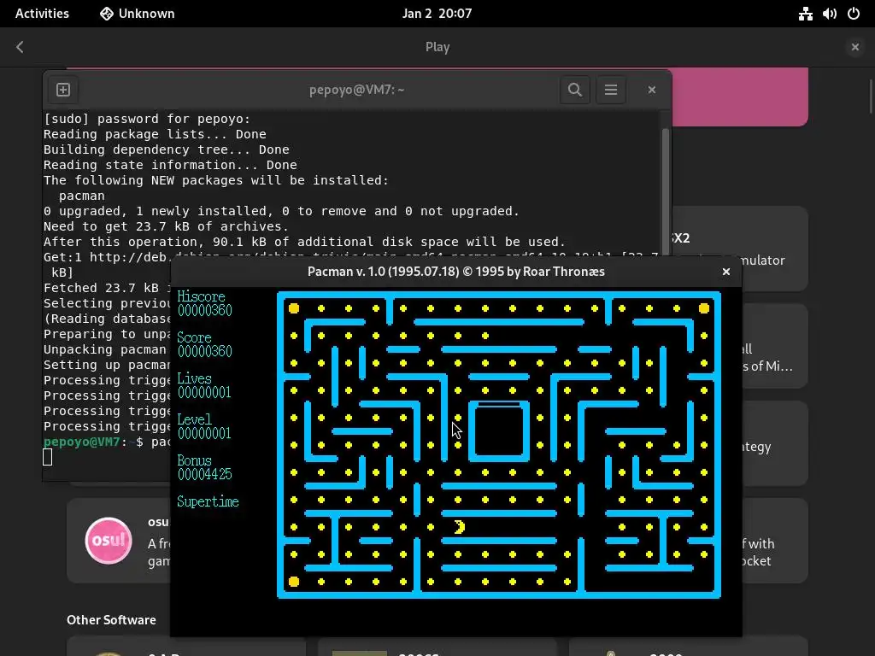875x656 pixels.
Task: Click 'Building dependency tree... Done' line
Action: (x=167, y=149)
